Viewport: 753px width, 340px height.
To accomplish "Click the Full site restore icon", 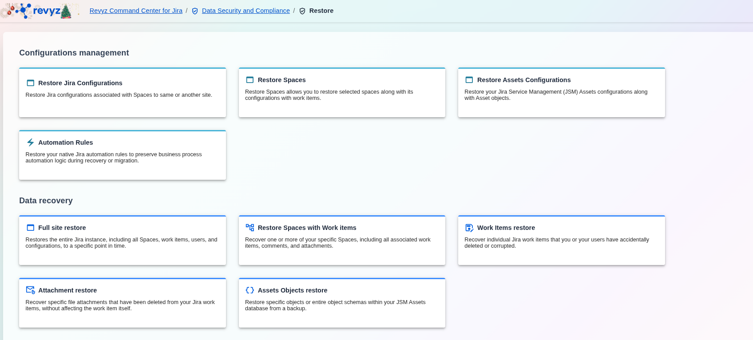I will [x=31, y=228].
